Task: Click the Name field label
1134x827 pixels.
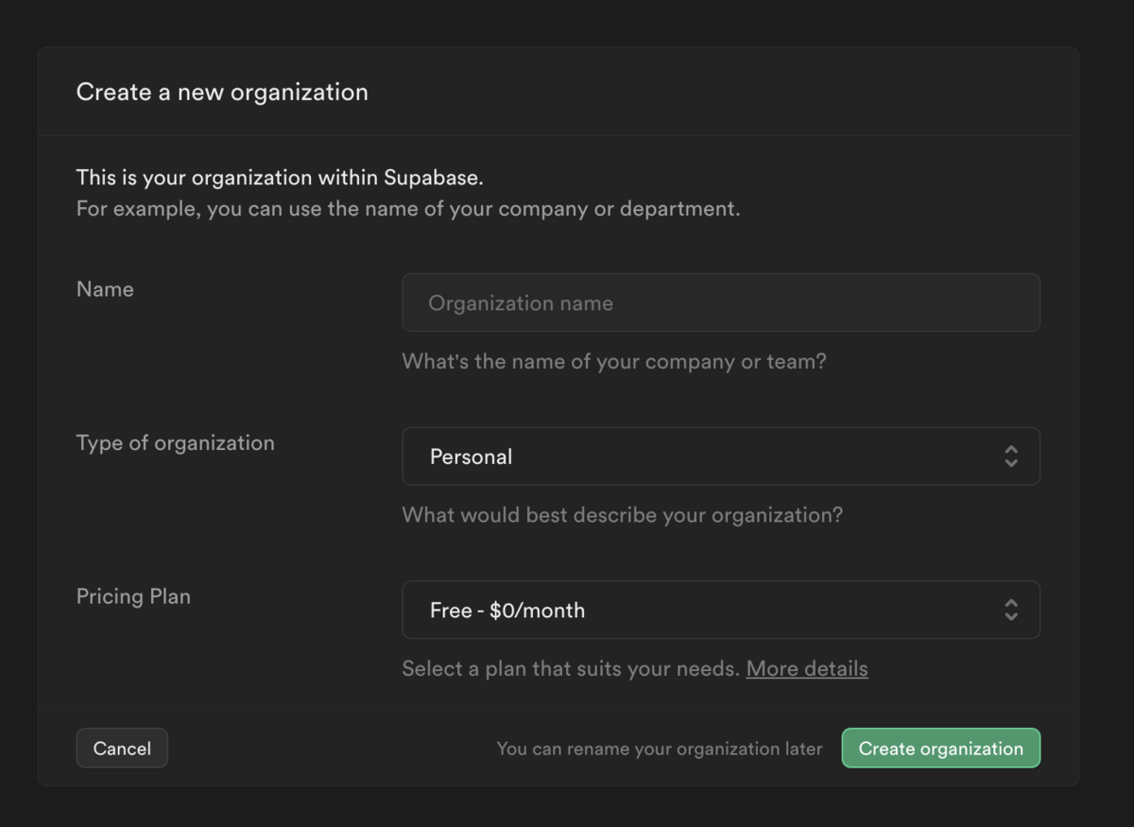Action: point(105,289)
